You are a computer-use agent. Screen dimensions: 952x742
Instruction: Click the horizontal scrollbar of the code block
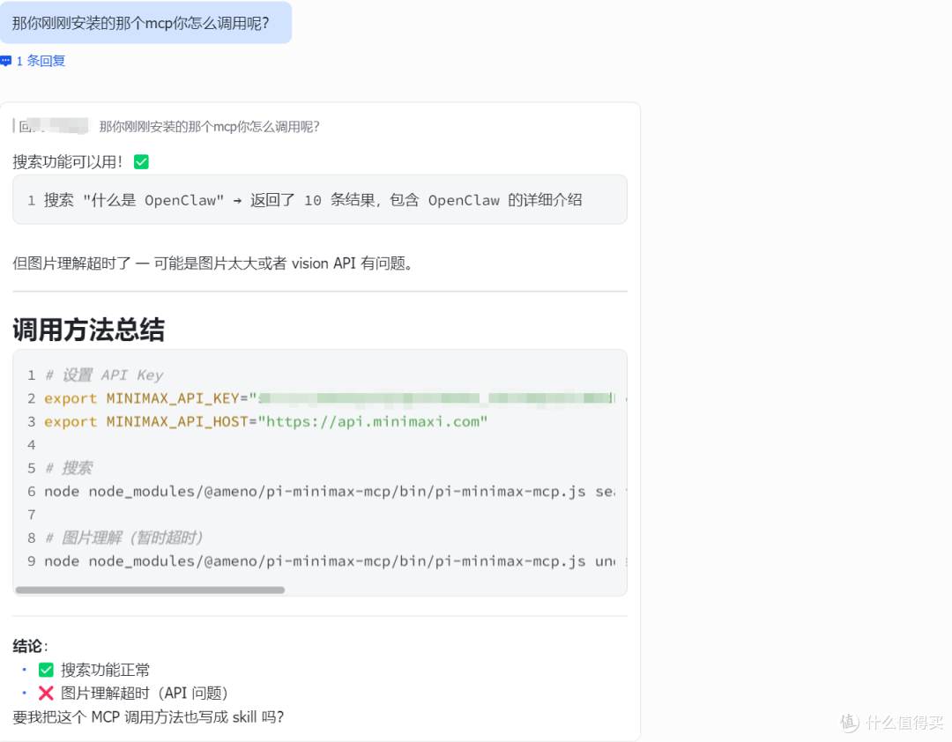click(150, 590)
